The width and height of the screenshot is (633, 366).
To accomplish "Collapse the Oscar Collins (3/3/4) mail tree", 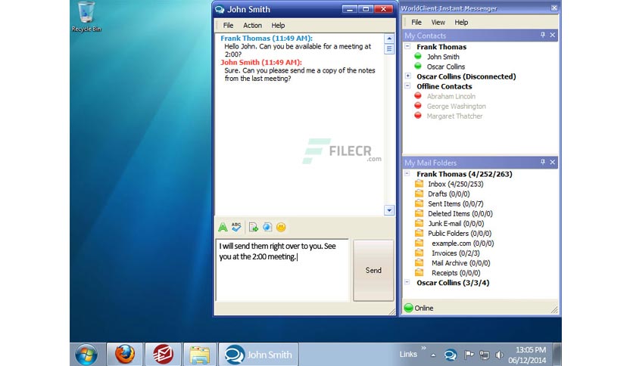I will (407, 282).
